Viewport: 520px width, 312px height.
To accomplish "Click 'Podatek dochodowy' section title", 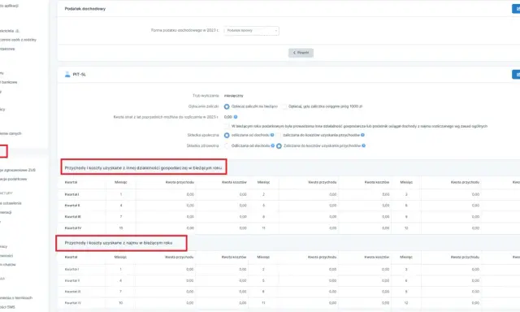I will 84,9.
